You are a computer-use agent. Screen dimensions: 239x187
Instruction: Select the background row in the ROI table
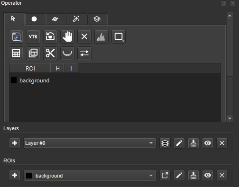tap(115, 80)
